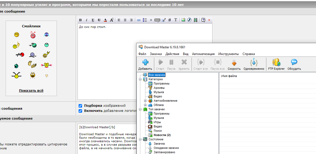The image size is (316, 154).
Task: Open the Файл menu
Action: pyautogui.click(x=142, y=54)
